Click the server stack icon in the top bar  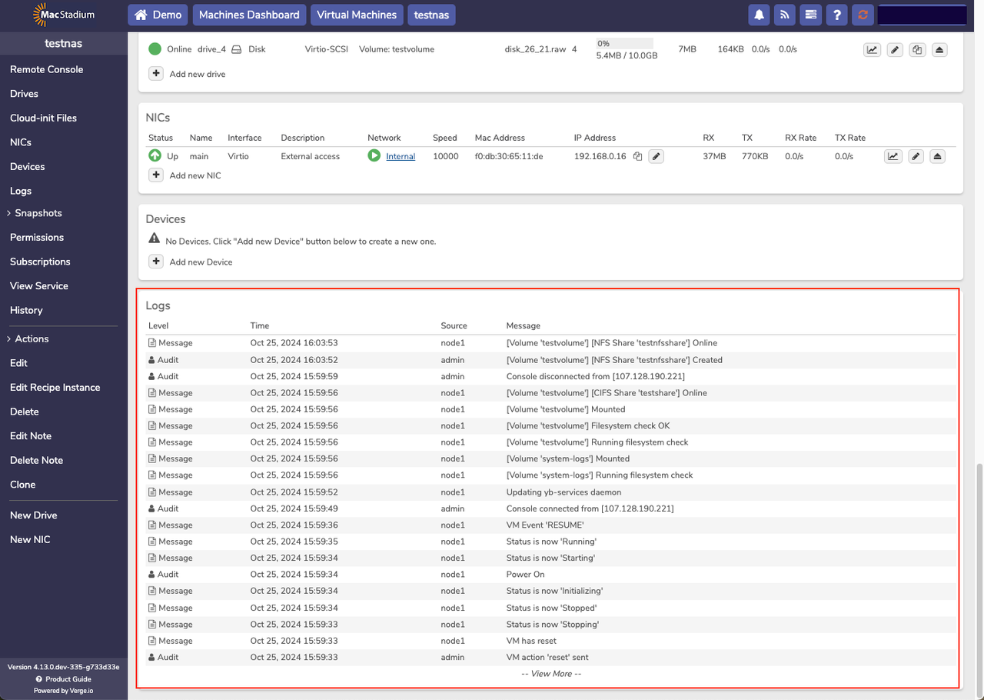[x=810, y=15]
